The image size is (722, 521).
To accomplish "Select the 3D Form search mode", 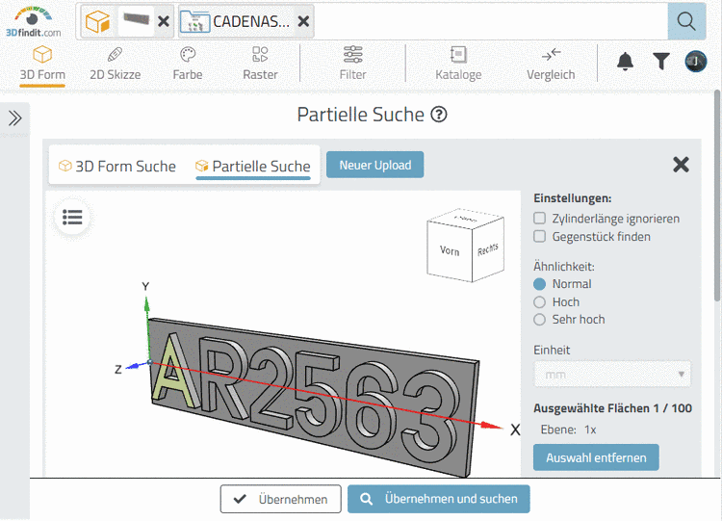I will pyautogui.click(x=42, y=64).
